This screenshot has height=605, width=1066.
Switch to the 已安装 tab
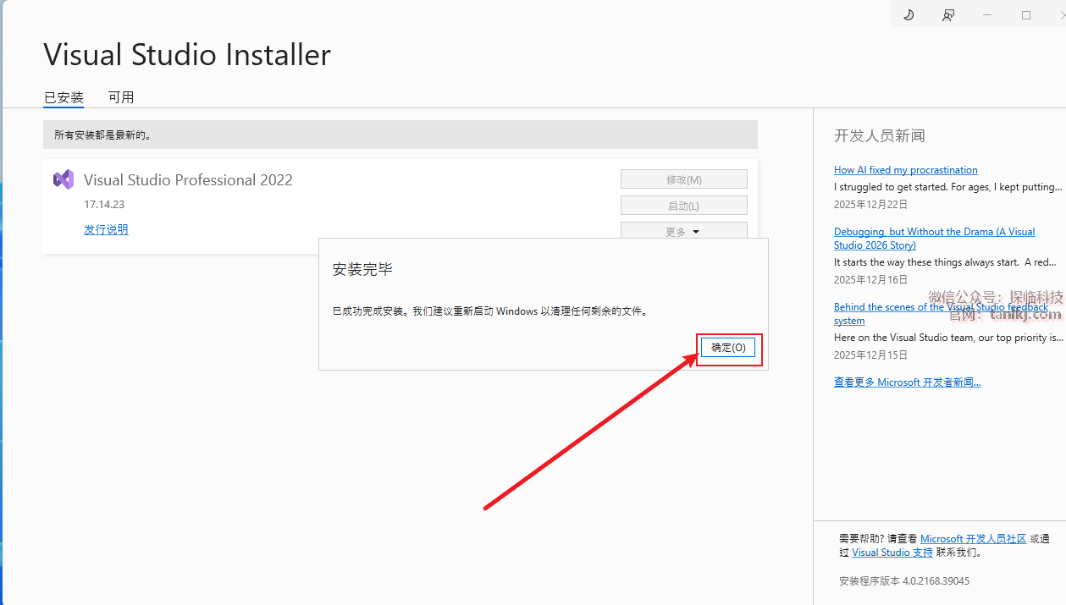pyautogui.click(x=64, y=97)
